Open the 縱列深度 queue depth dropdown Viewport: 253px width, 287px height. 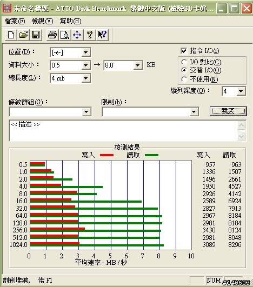241,91
